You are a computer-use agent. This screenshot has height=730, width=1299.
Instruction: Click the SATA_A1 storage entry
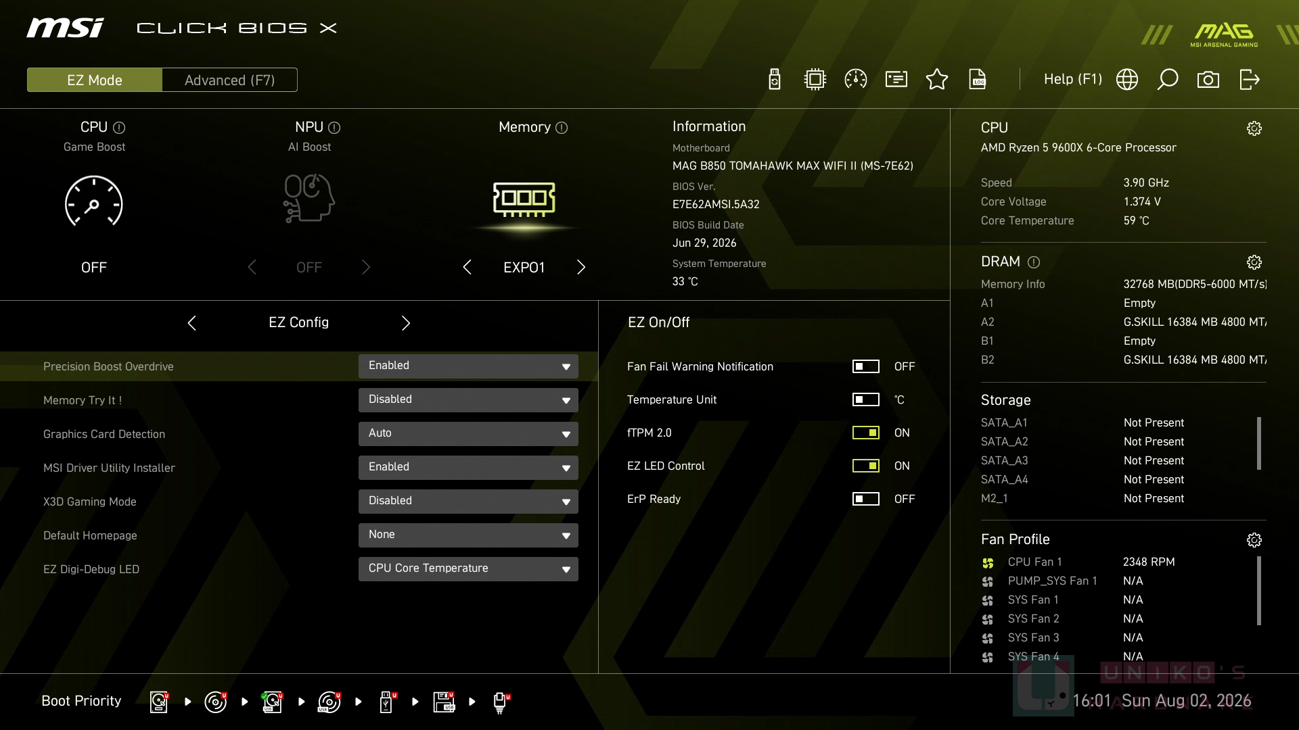[1083, 423]
